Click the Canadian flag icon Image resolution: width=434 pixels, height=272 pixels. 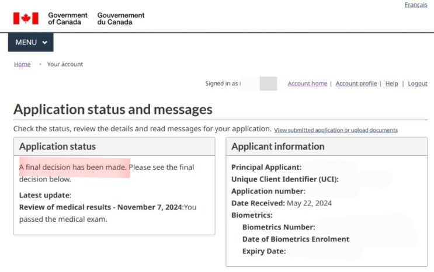[26, 18]
